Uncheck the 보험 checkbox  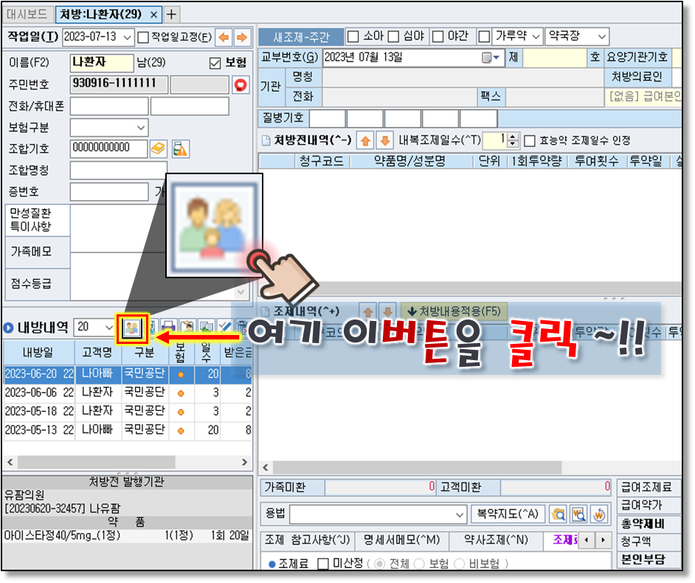click(x=215, y=63)
